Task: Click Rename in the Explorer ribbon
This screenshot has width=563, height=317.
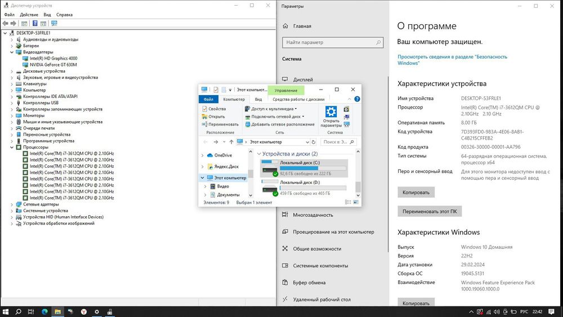Action: coord(220,124)
